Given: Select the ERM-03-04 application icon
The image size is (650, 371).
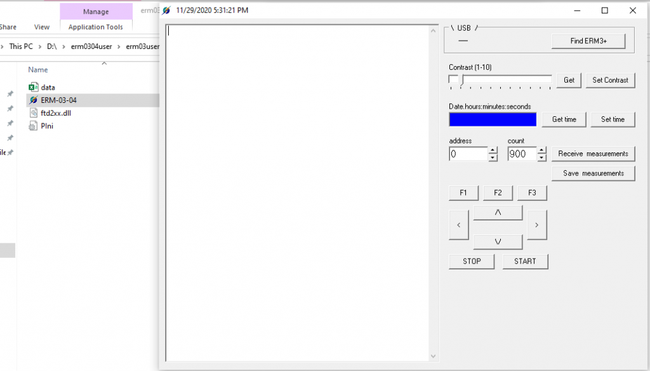Looking at the screenshot, I should (34, 100).
